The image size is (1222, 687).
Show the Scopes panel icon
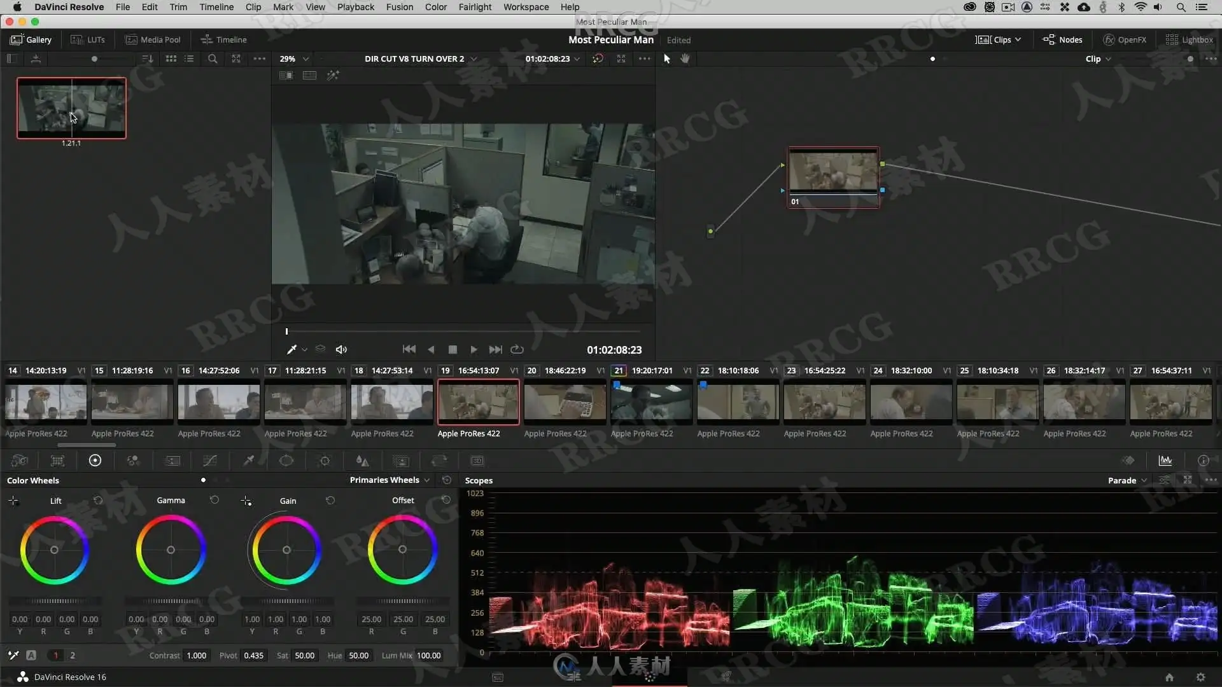tap(1165, 461)
